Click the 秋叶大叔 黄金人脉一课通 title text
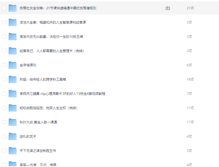The height and width of the screenshot is (167, 219). click(38, 122)
